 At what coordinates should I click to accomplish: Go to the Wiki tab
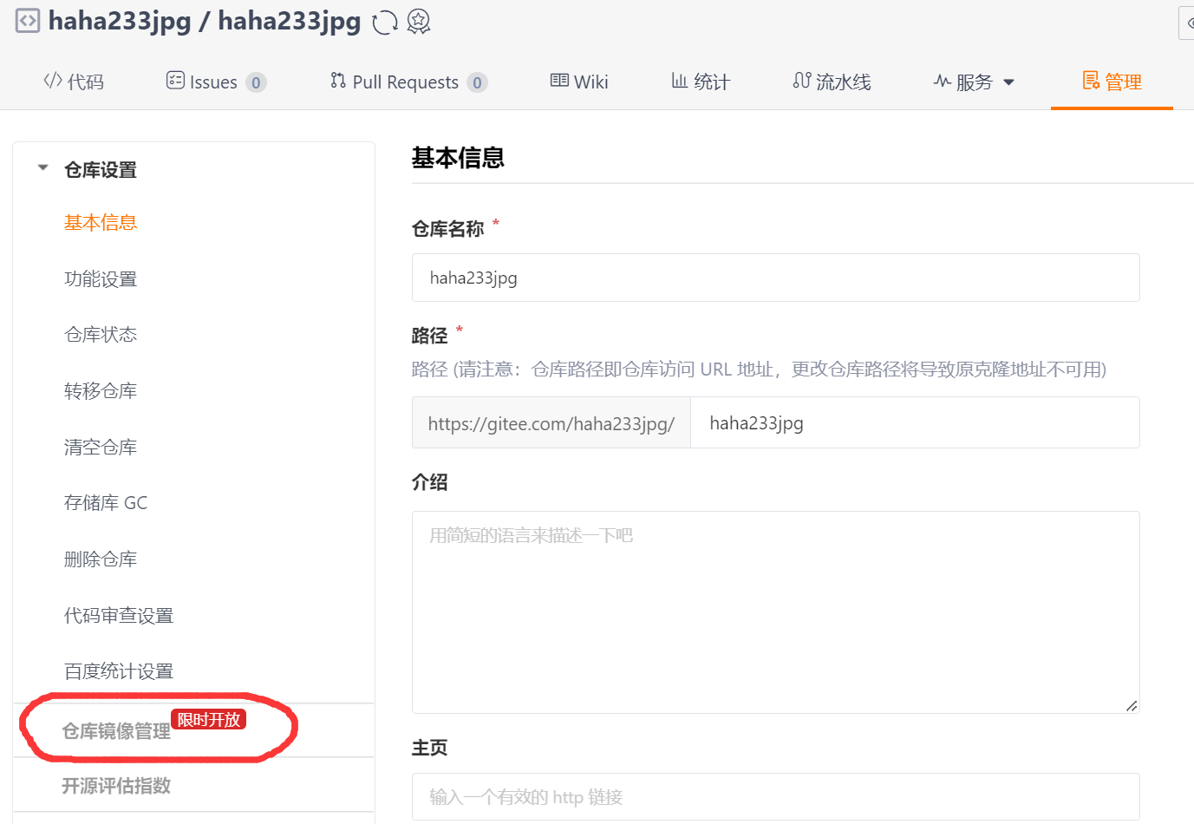point(579,82)
